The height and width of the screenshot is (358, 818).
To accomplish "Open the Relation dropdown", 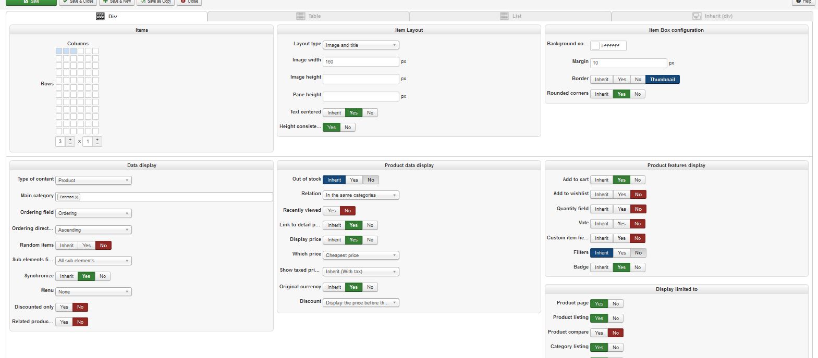I will click(361, 195).
